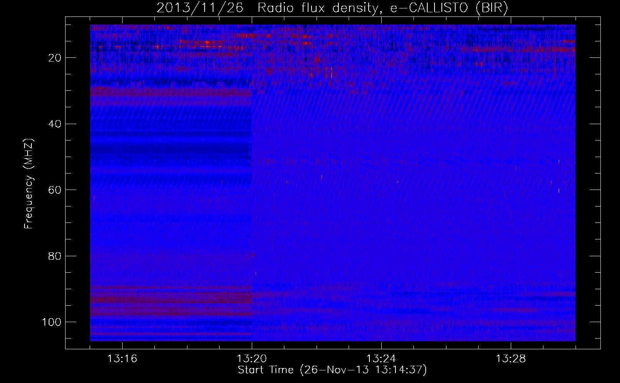The width and height of the screenshot is (620, 383).
Task: Click the plot title '2013/11/26 Radio flux density, e-CALLISTO (BIR)'
Action: point(332,8)
